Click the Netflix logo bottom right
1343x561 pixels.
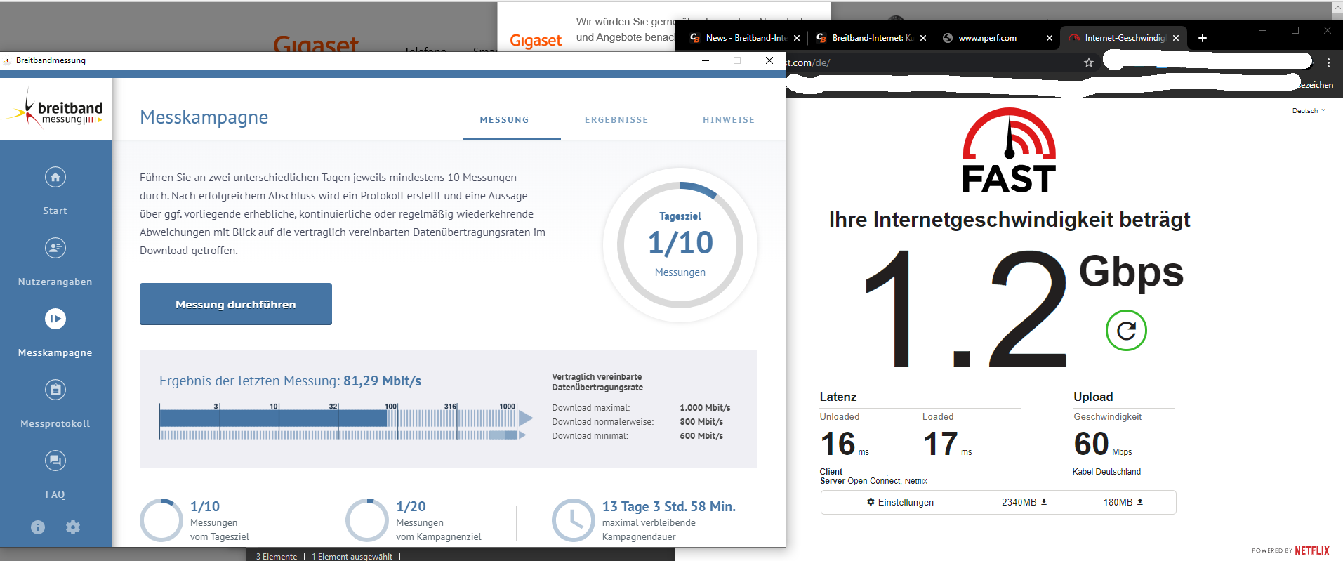click(x=1312, y=550)
